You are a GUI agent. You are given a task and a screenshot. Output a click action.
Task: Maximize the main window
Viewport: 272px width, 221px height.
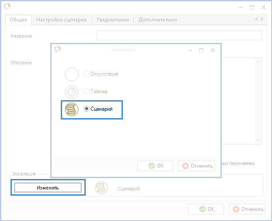coord(252,7)
